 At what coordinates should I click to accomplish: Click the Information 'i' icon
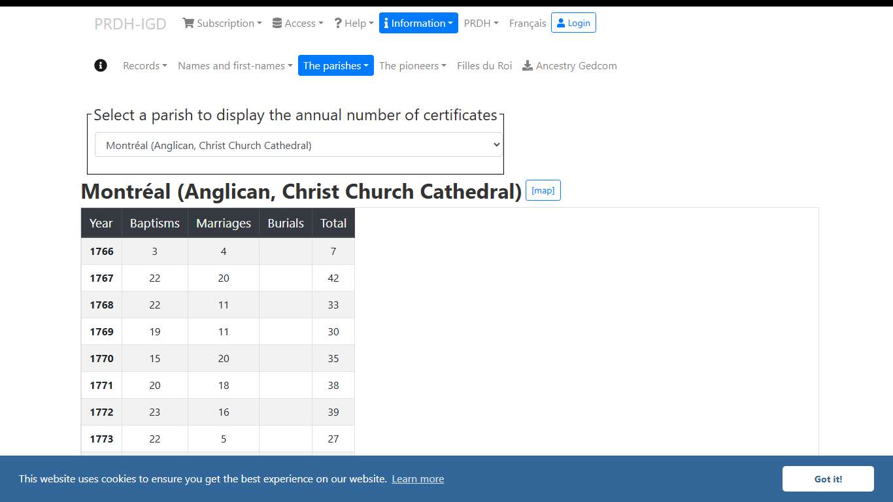388,23
